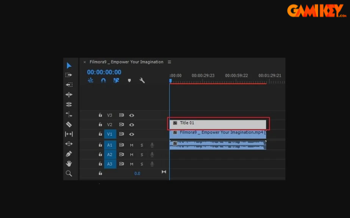Open the sequence panel hamburger menu

pos(169,62)
